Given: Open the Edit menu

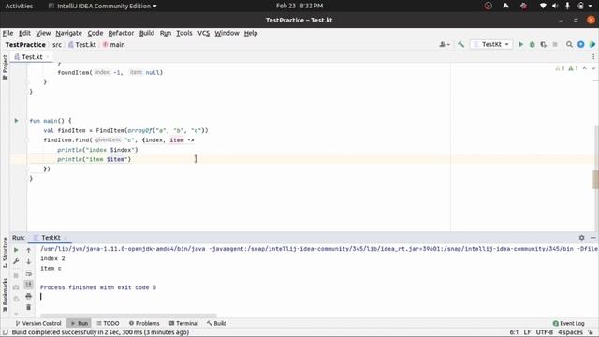Looking at the screenshot, I should coord(24,33).
